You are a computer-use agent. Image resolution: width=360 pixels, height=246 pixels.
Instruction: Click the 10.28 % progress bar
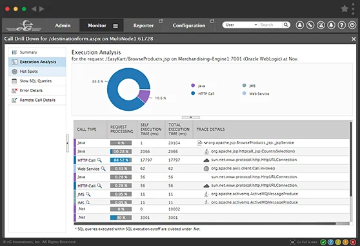[121, 151]
